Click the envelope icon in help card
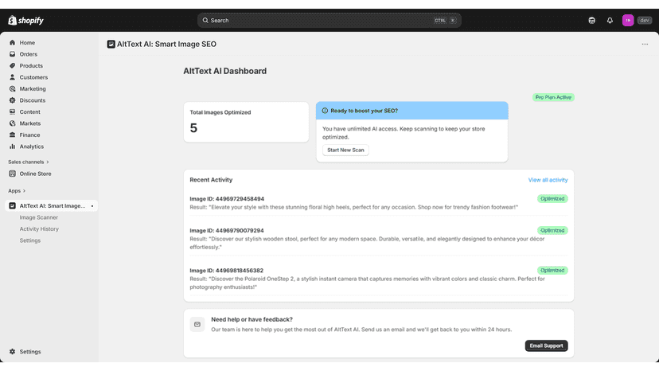659x371 pixels. 197,324
